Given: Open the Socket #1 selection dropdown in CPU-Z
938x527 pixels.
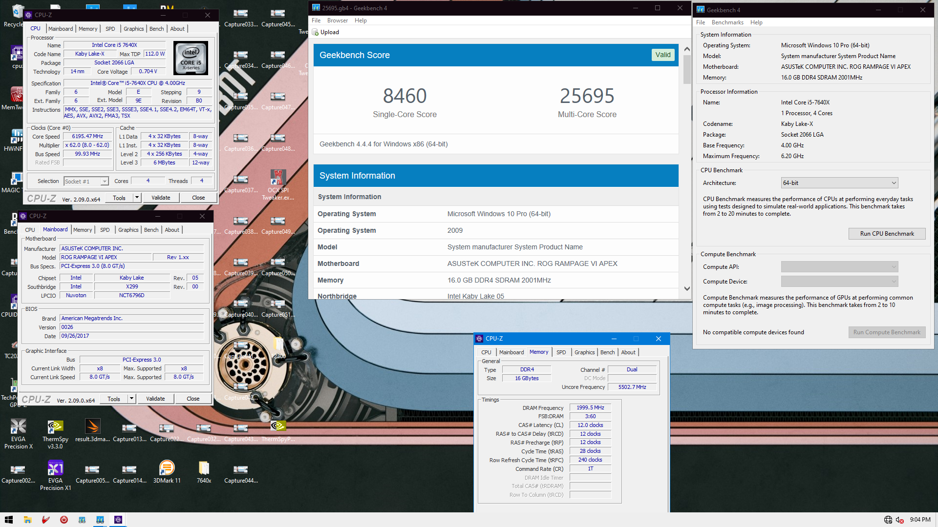Looking at the screenshot, I should click(86, 181).
